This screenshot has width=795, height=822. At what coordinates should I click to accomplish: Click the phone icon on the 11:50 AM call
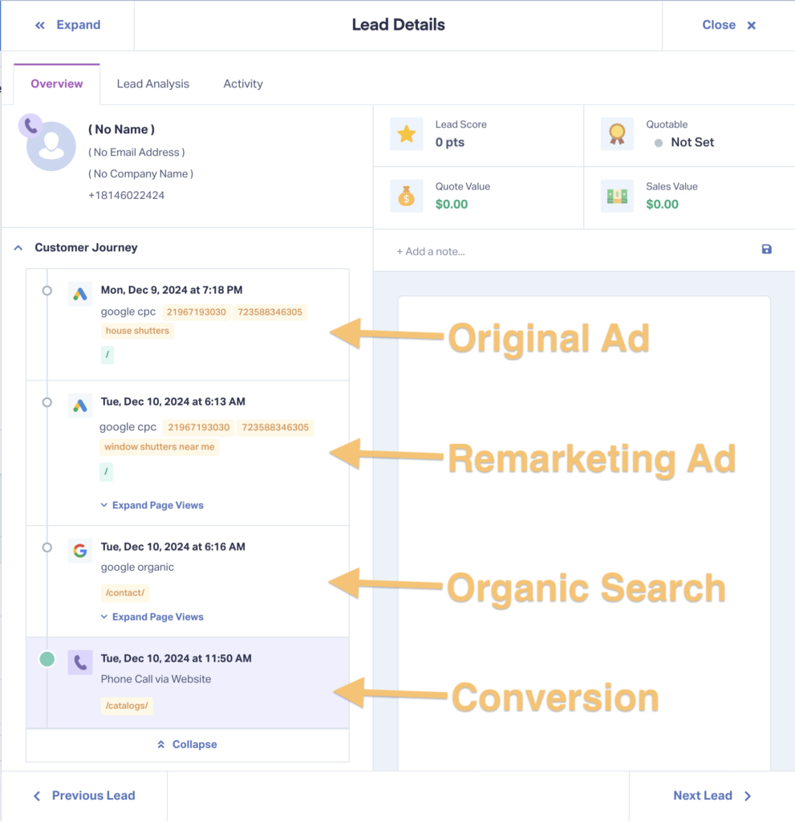point(79,662)
